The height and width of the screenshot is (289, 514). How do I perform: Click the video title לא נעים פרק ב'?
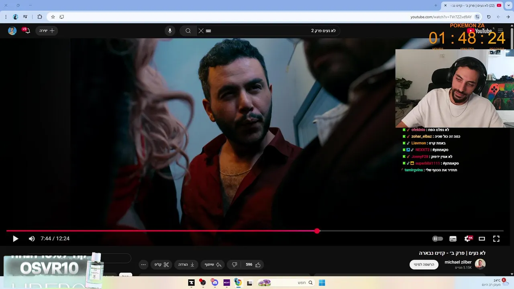(452, 253)
